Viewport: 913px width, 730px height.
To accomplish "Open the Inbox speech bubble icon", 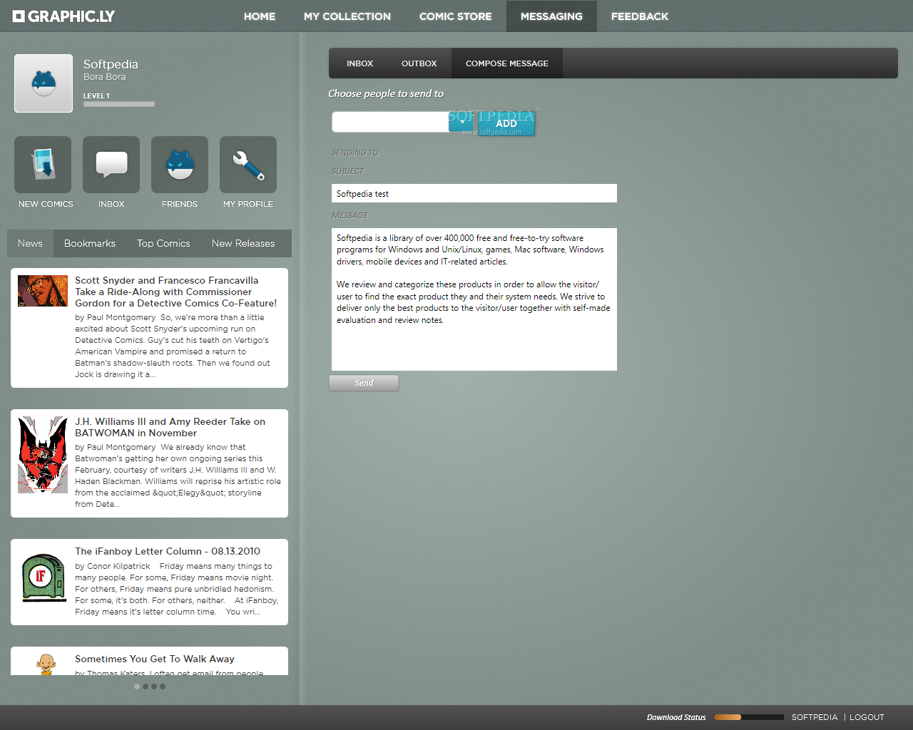I will 111,165.
